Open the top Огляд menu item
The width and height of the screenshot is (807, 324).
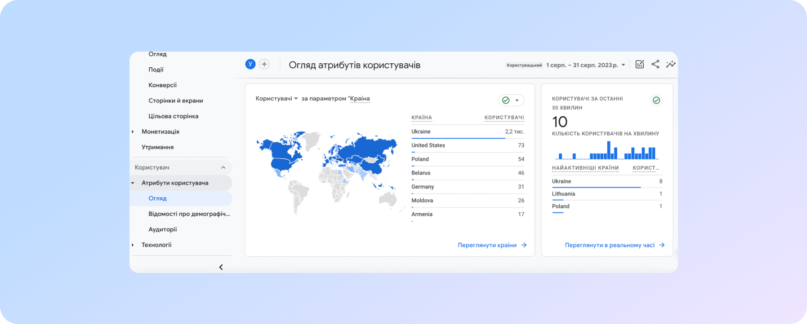point(157,54)
